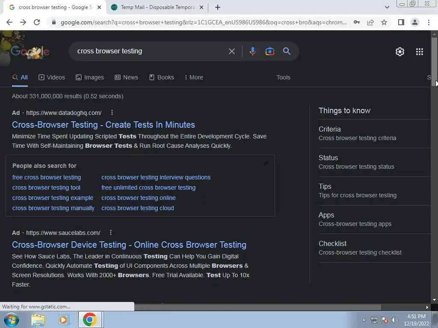Show hidden system tray icons
The width and height of the screenshot is (438, 328).
pos(364,320)
